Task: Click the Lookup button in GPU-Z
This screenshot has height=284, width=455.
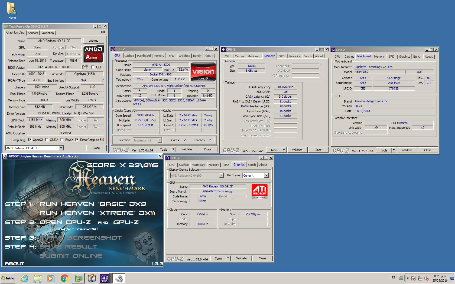Action: pyautogui.click(x=94, y=41)
